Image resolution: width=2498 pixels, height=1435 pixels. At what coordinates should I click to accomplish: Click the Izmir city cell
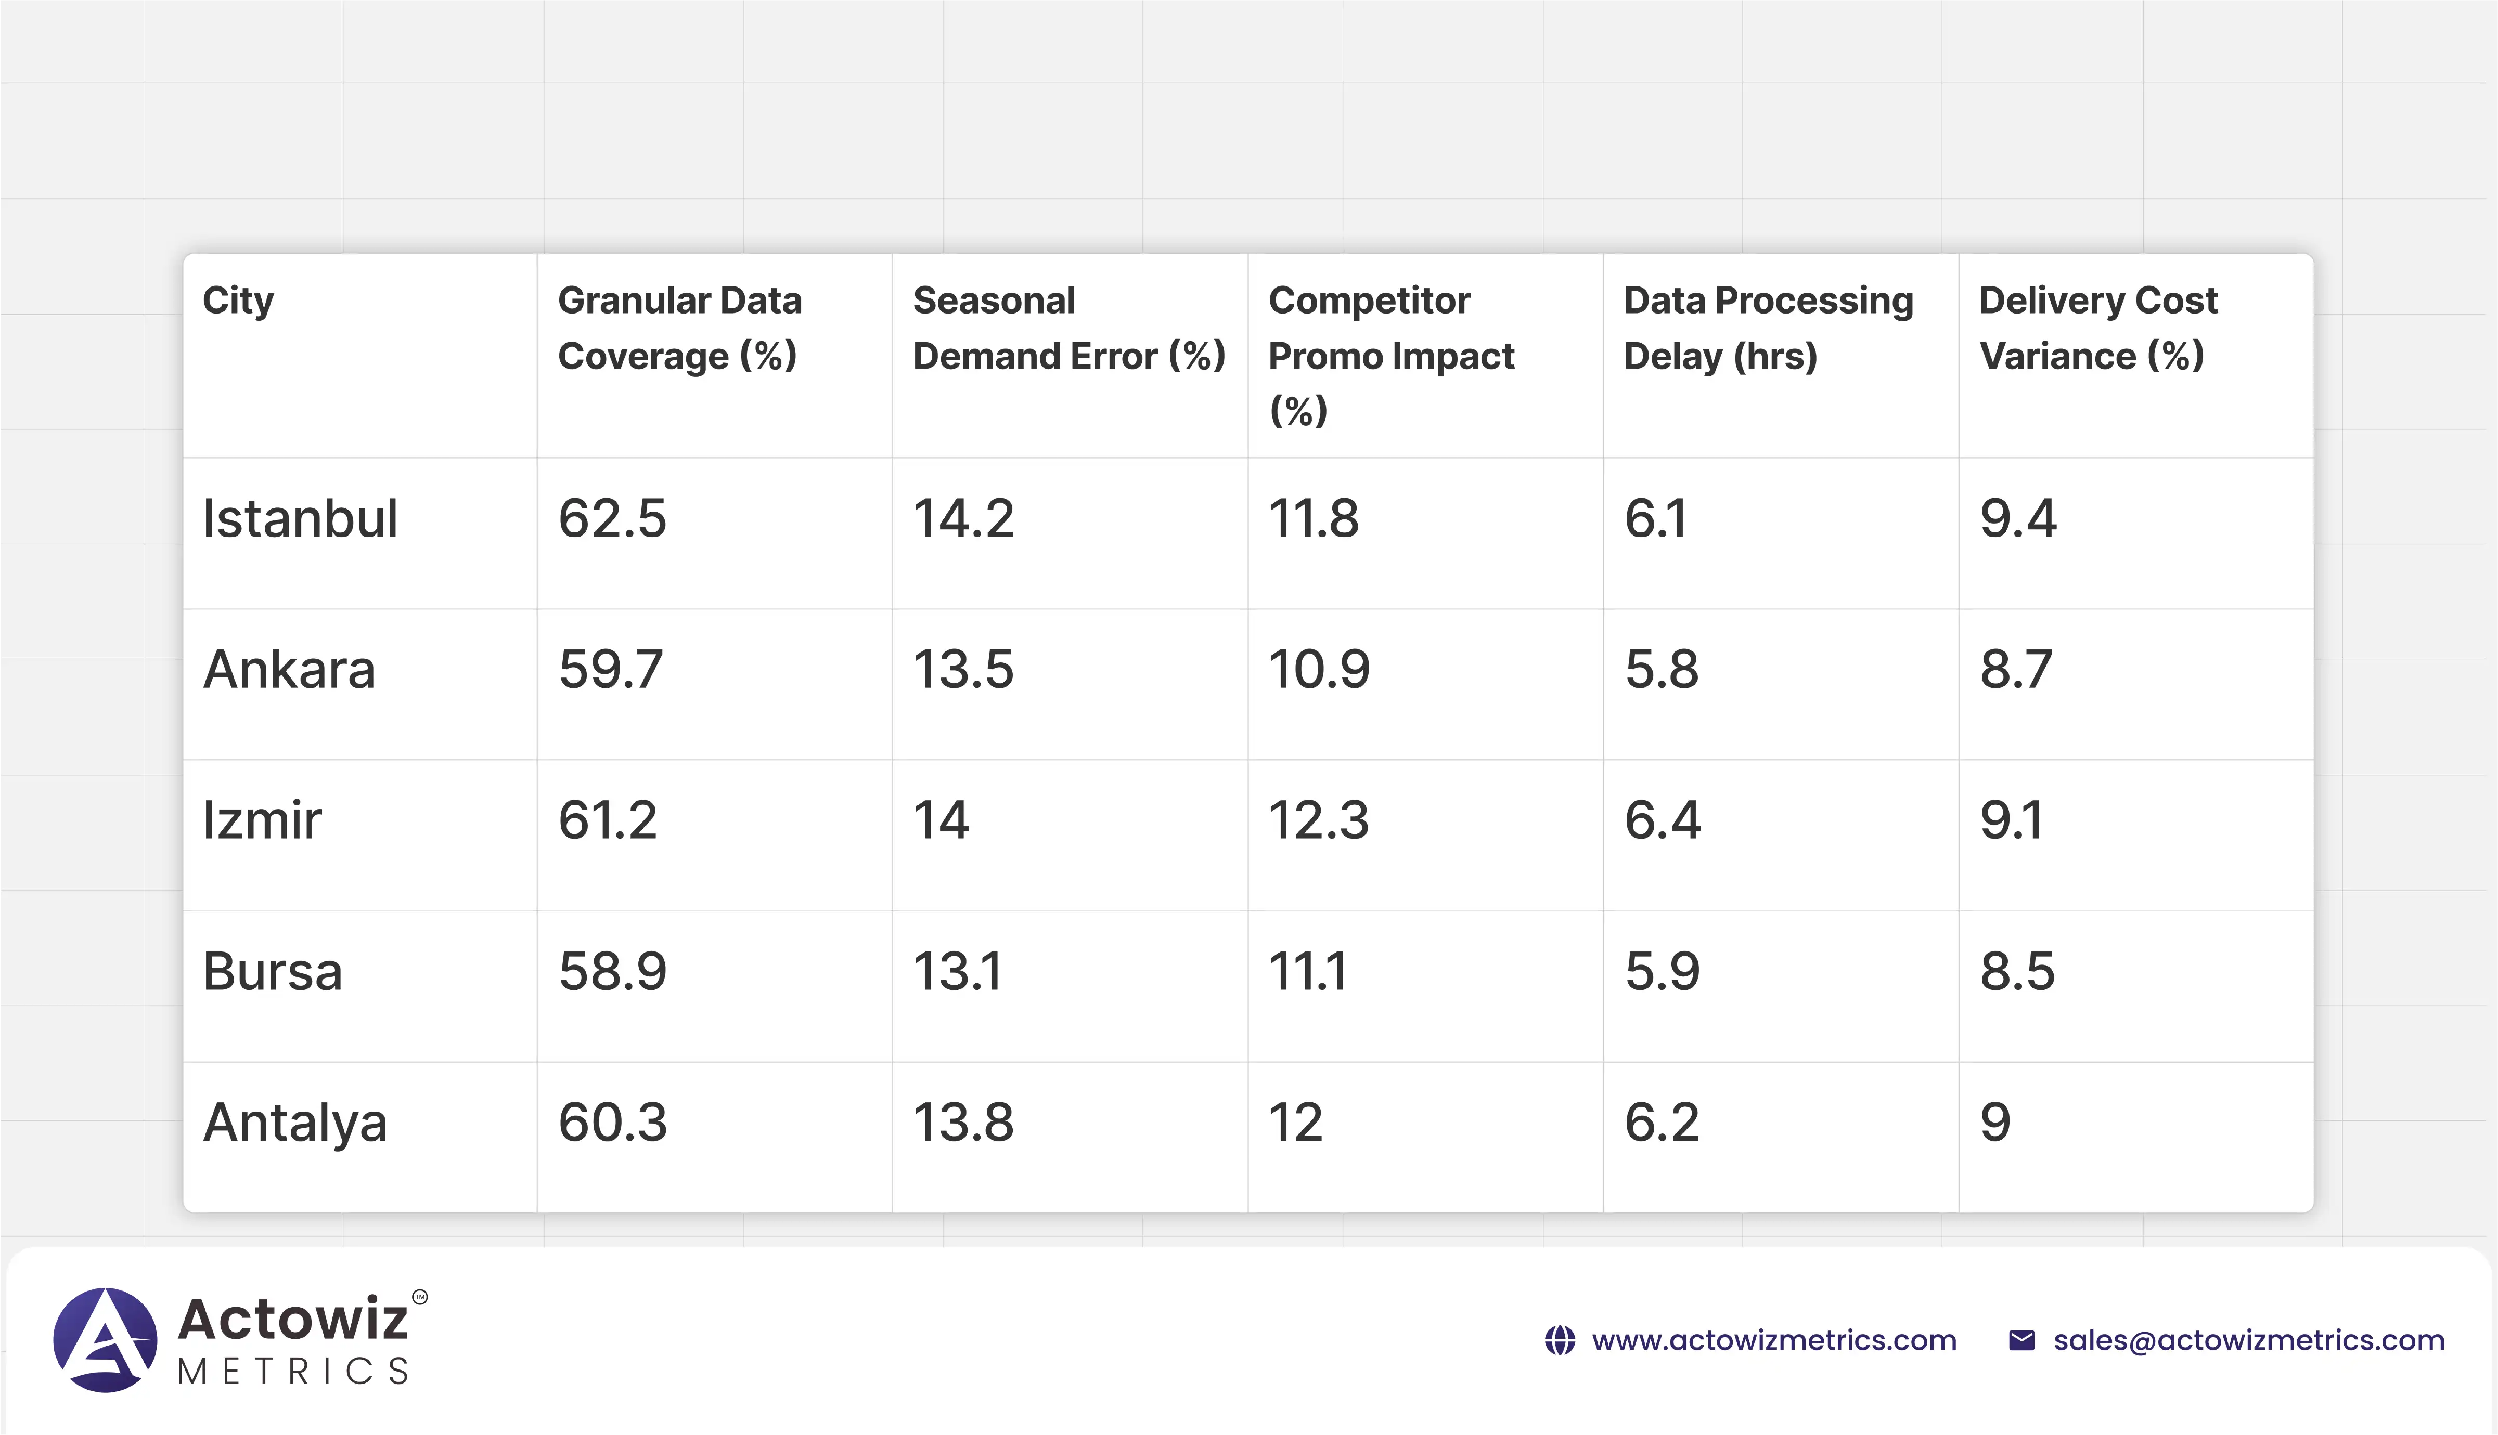(x=262, y=820)
